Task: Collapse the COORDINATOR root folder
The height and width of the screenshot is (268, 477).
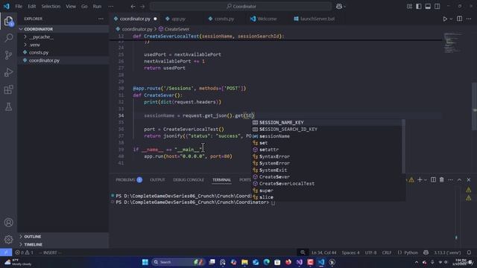Action: [x=38, y=29]
